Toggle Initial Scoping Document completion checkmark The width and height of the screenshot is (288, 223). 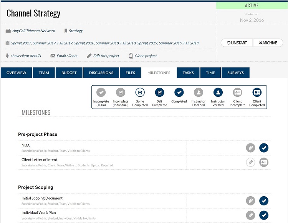264,201
